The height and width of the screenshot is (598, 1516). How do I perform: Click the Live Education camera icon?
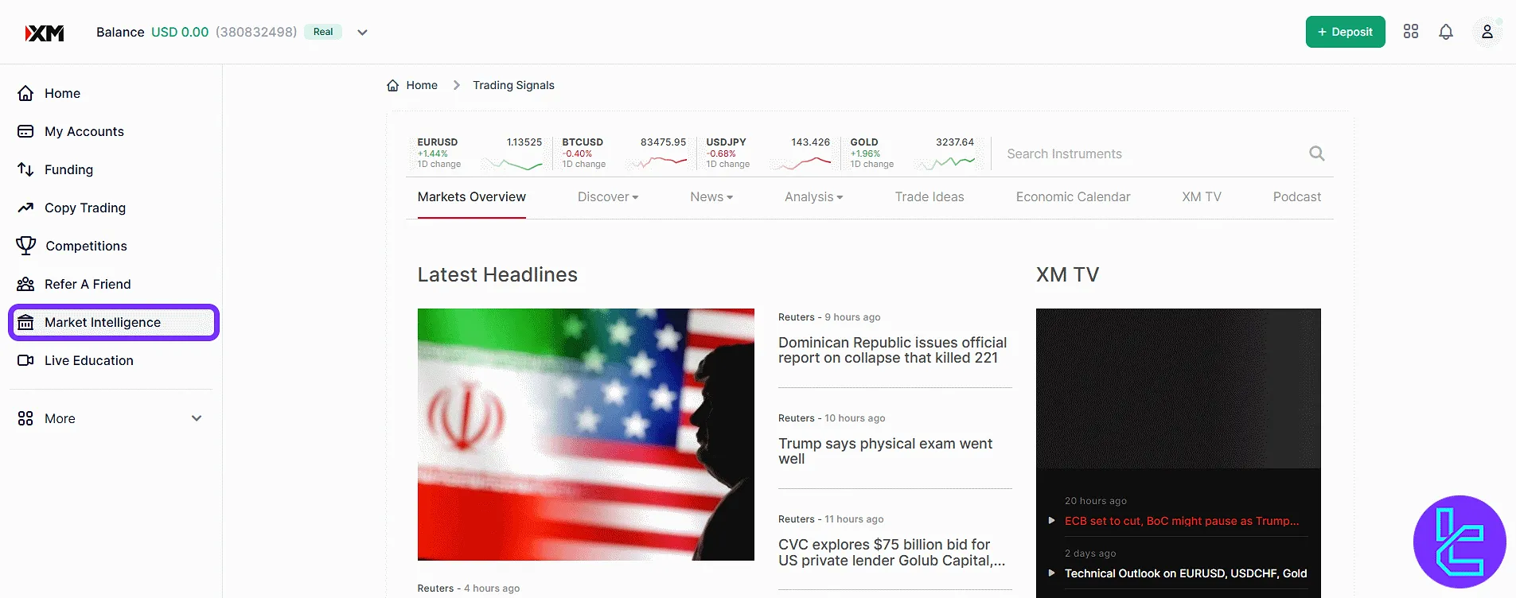25,360
